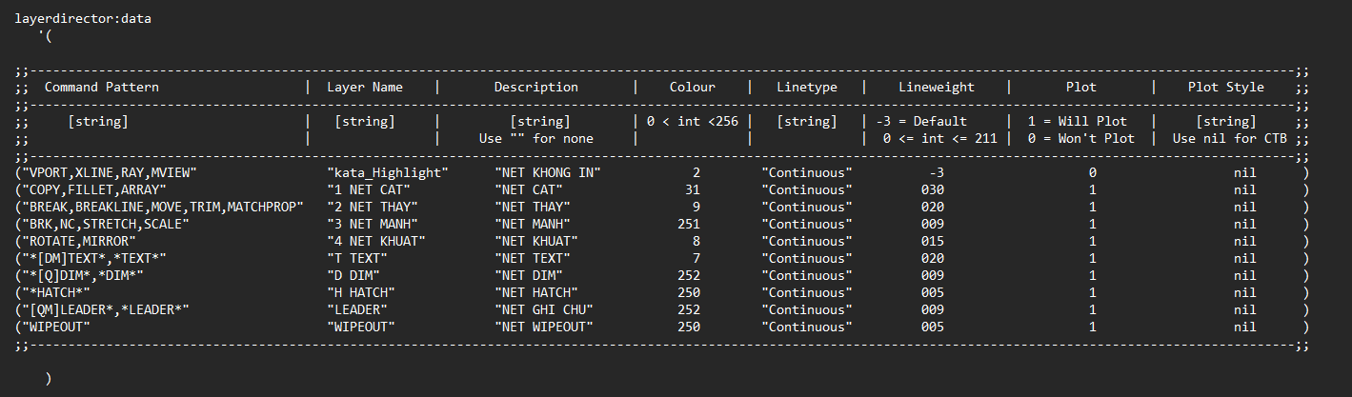Click the layerdirector:data text at top

coord(82,18)
